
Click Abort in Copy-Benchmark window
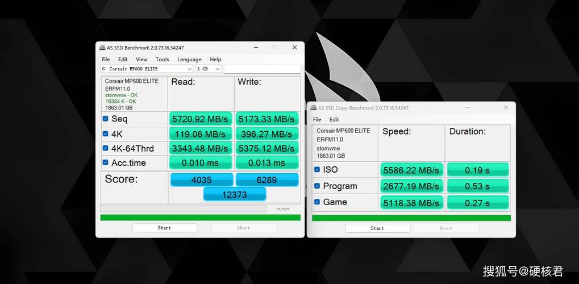445,228
